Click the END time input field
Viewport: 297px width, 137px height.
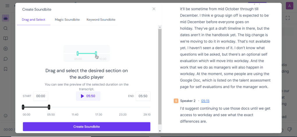[x=143, y=96]
